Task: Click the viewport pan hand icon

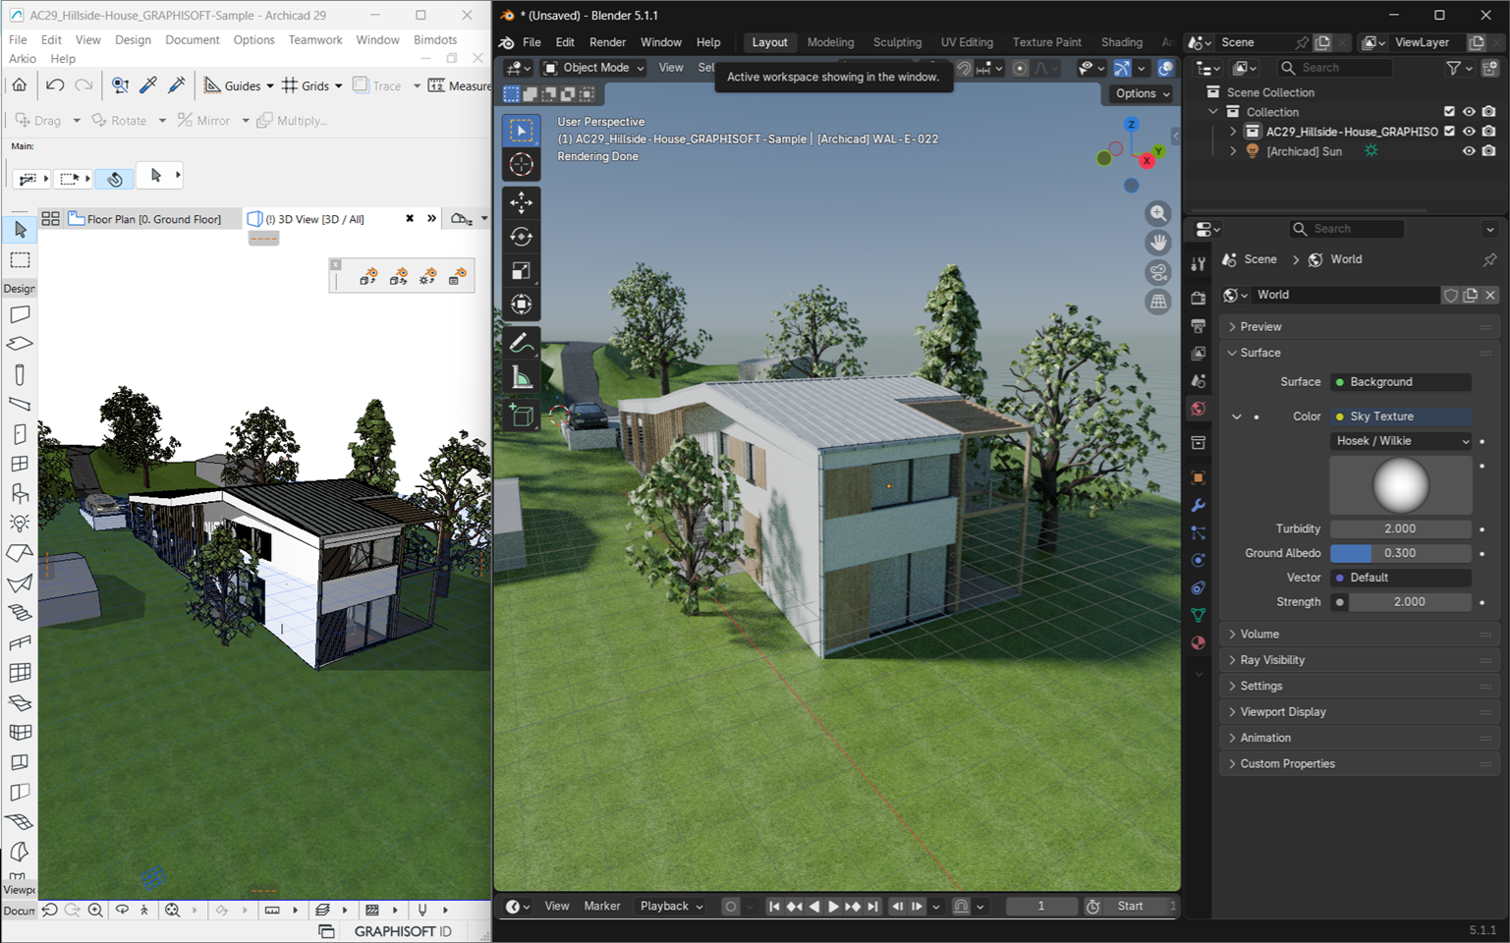Action: tap(1159, 243)
